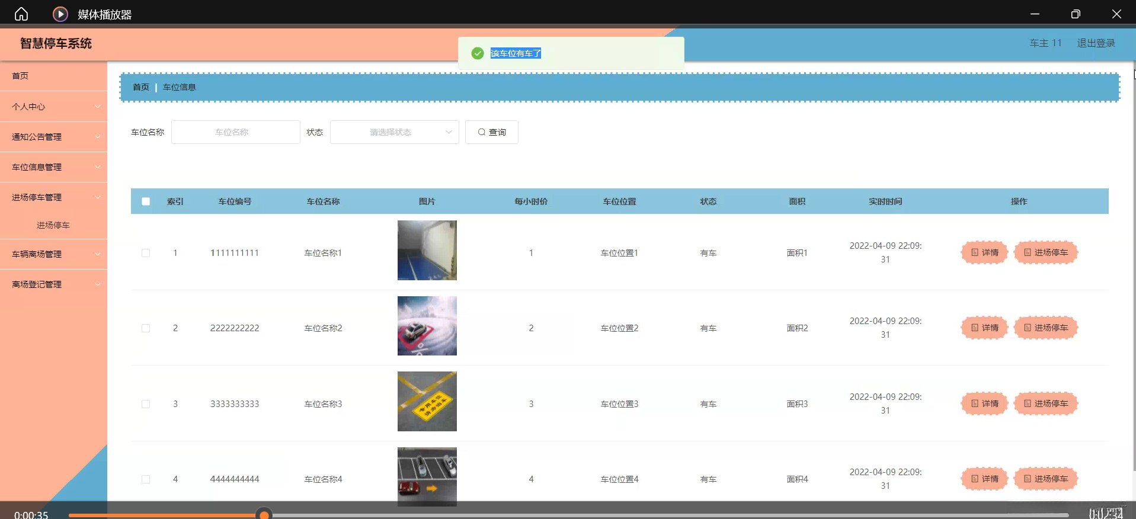Toggle the select-all checkbox in table header
This screenshot has height=519, width=1136.
click(146, 201)
